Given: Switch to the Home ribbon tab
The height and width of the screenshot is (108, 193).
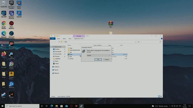Looking at the screenshot, I should [x=58, y=39].
